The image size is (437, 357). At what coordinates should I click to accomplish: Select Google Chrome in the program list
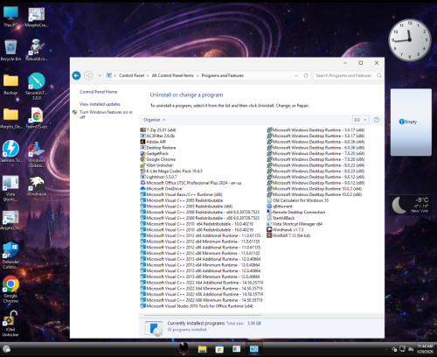click(157, 159)
